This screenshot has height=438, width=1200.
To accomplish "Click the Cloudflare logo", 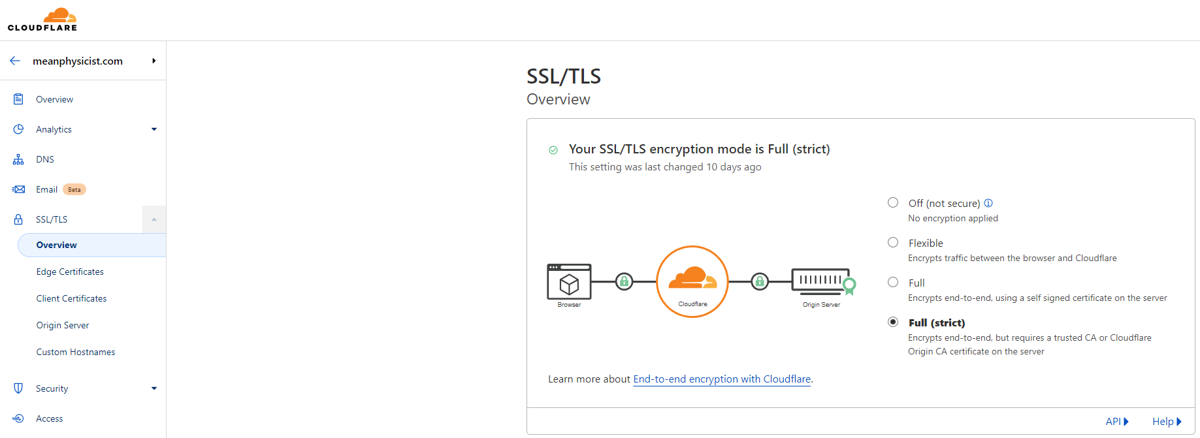I will (42, 20).
